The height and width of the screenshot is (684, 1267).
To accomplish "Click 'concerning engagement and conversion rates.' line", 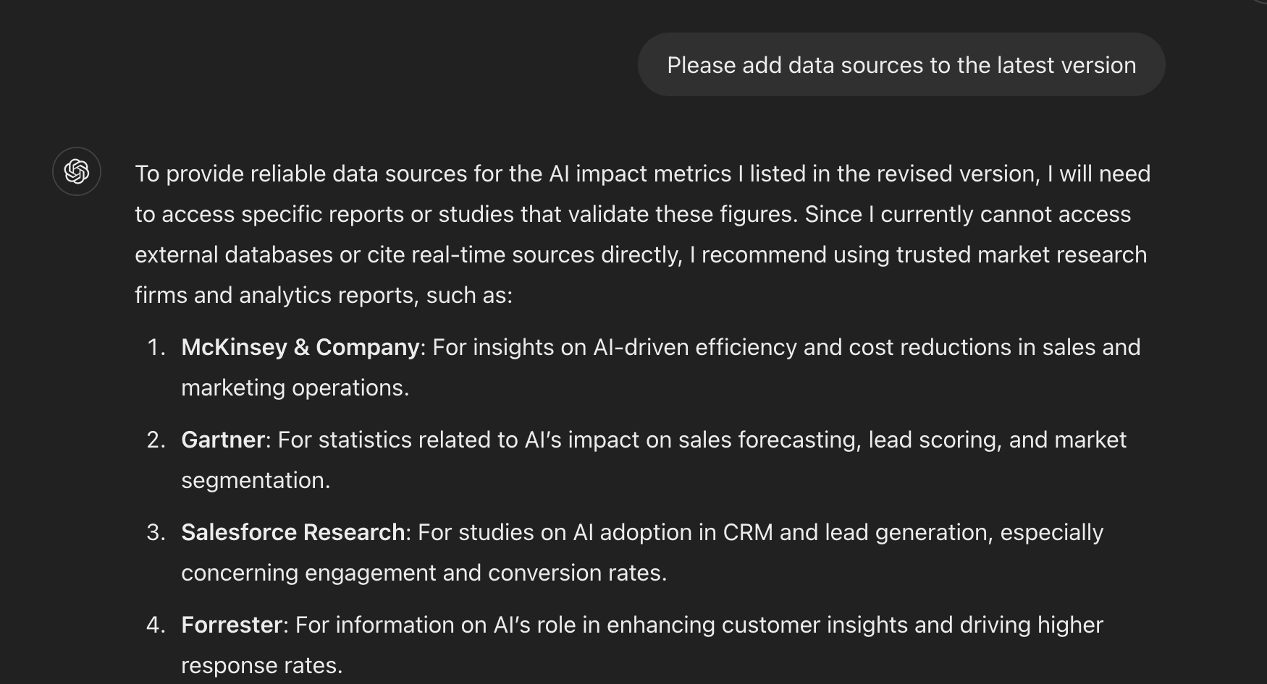I will coord(424,573).
